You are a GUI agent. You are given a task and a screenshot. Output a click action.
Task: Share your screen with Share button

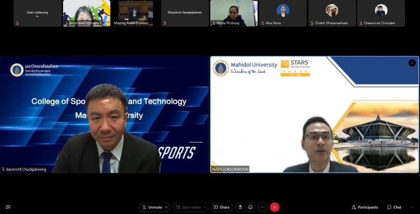(221, 207)
